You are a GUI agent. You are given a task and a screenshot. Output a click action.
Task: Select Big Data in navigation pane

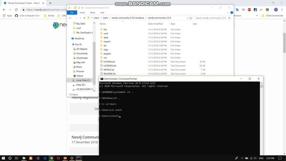coord(80,24)
